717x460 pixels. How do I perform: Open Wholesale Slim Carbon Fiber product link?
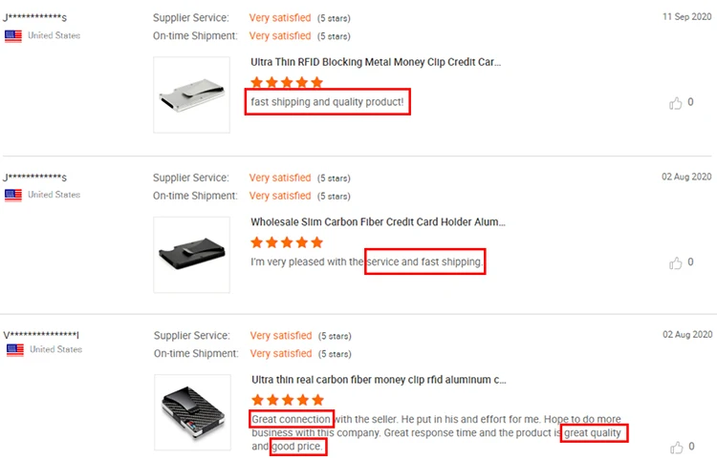[378, 222]
